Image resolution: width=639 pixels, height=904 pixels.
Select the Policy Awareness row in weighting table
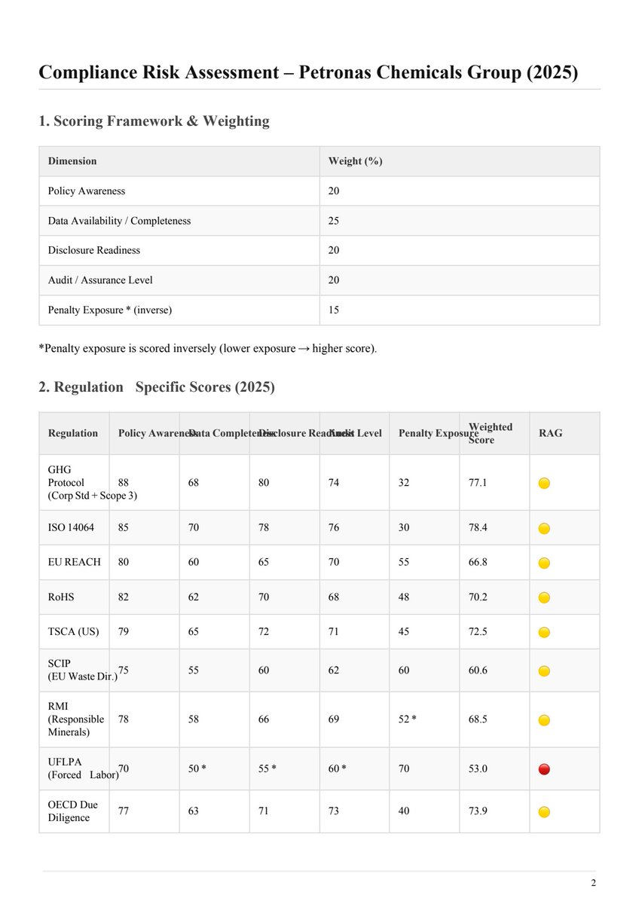[x=87, y=191]
